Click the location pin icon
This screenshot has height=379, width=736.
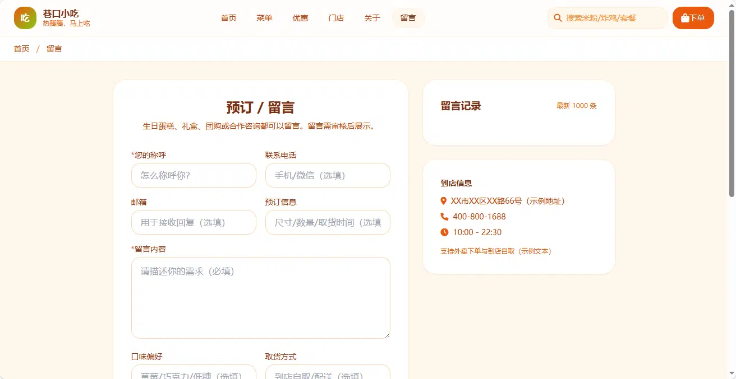pos(444,201)
